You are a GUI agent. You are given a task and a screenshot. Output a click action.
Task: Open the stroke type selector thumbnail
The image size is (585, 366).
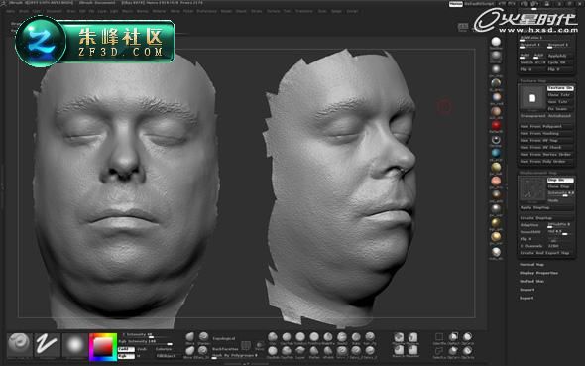(47, 345)
